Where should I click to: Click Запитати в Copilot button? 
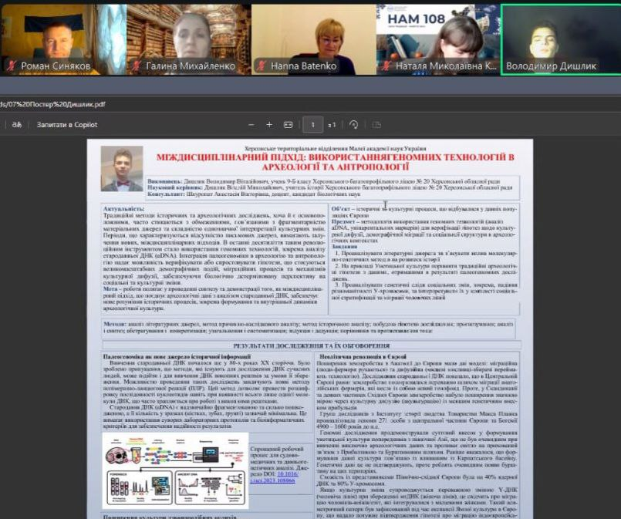(67, 124)
